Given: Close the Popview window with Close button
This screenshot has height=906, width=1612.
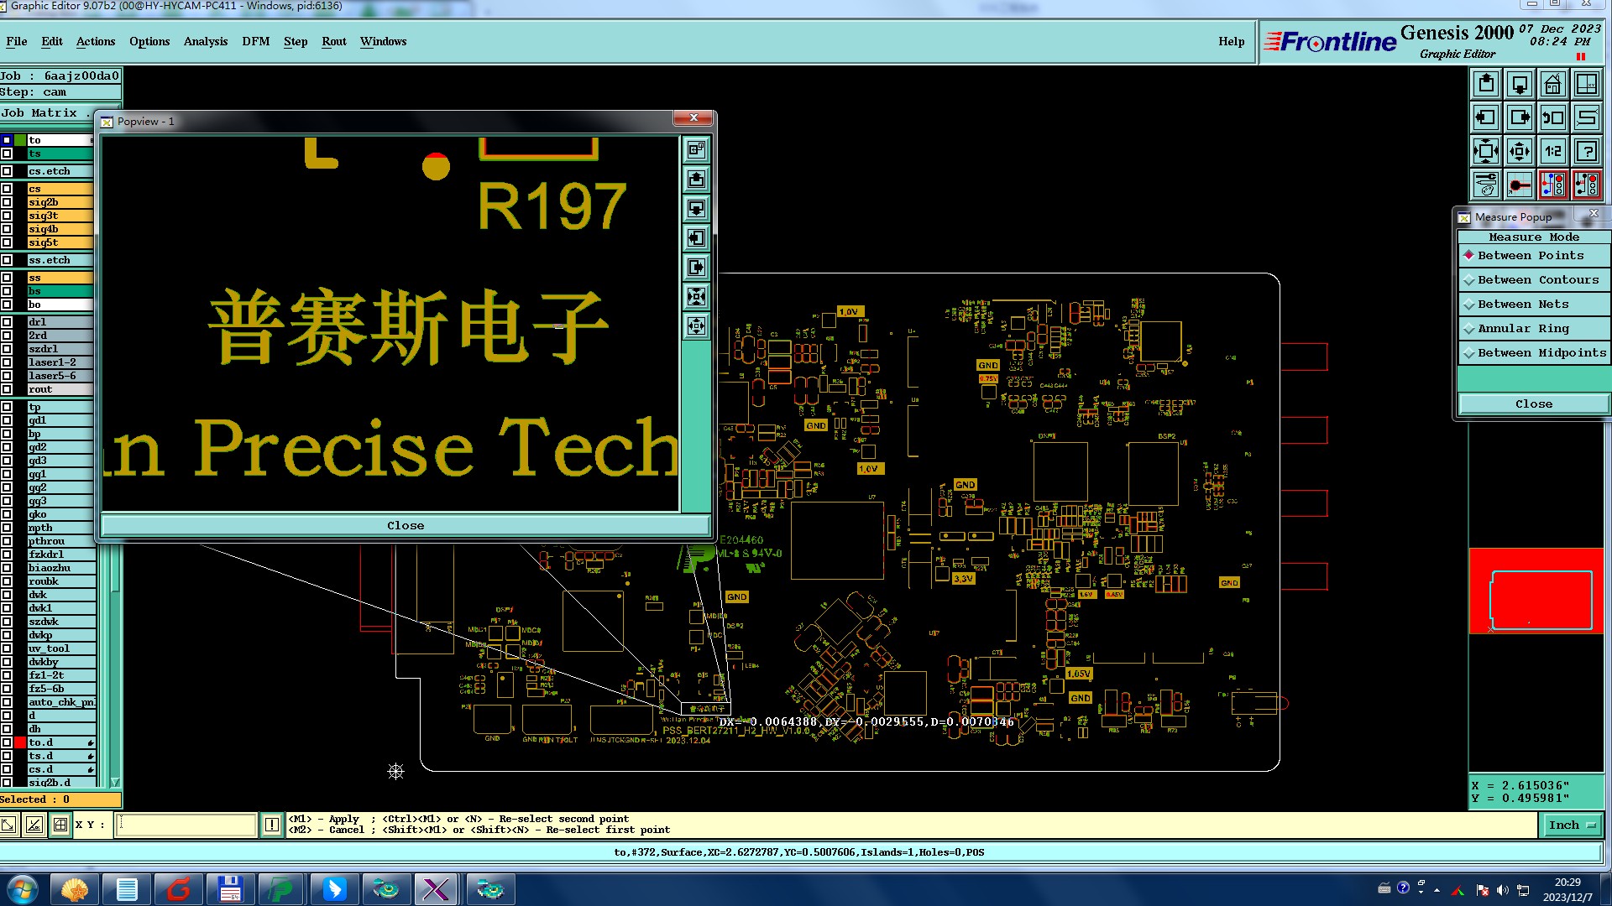Looking at the screenshot, I should 406,526.
